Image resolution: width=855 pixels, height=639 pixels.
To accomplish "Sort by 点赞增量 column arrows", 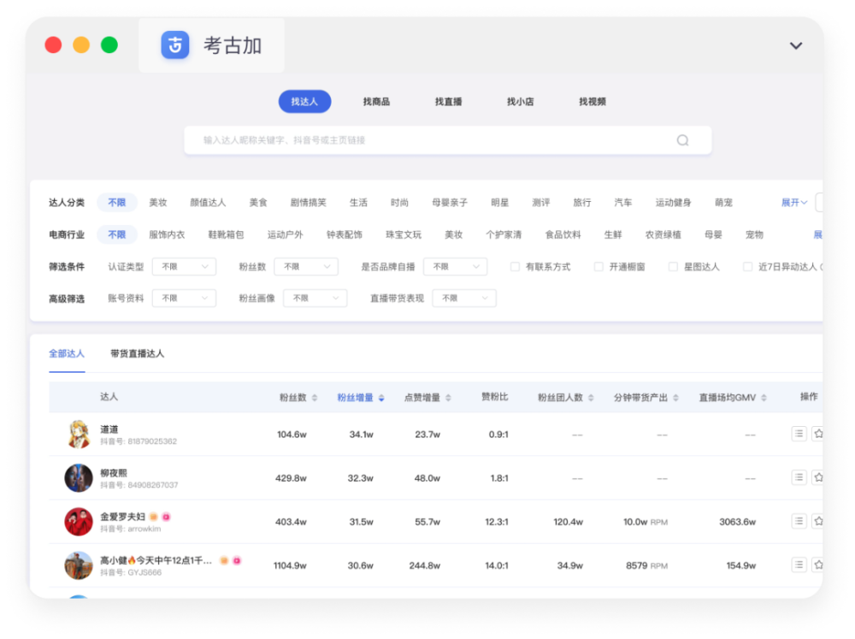I will (x=448, y=398).
